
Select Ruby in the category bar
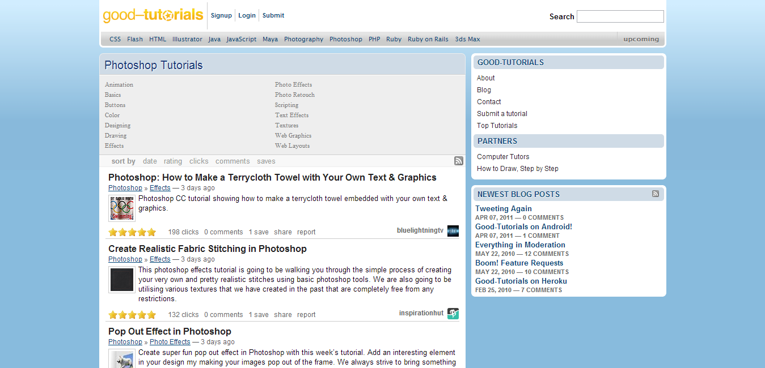pyautogui.click(x=394, y=39)
